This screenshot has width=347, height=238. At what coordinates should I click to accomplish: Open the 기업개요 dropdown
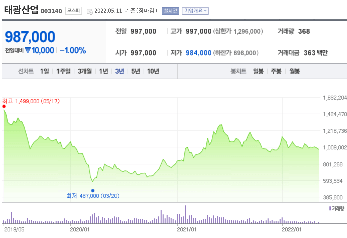point(195,11)
